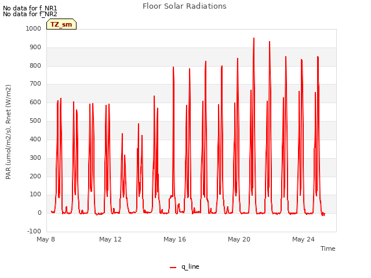Click the 100 y-axis tick label
Viewport: 371px width, 278px height.
(35, 195)
